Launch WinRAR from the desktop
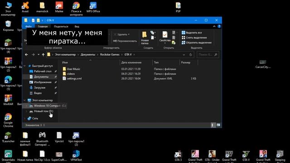 click(8, 100)
